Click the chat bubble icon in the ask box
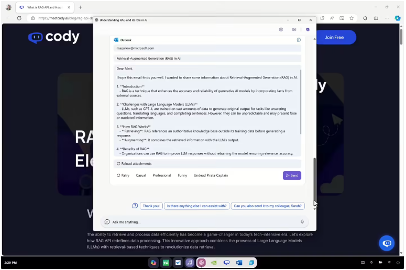 point(107,222)
